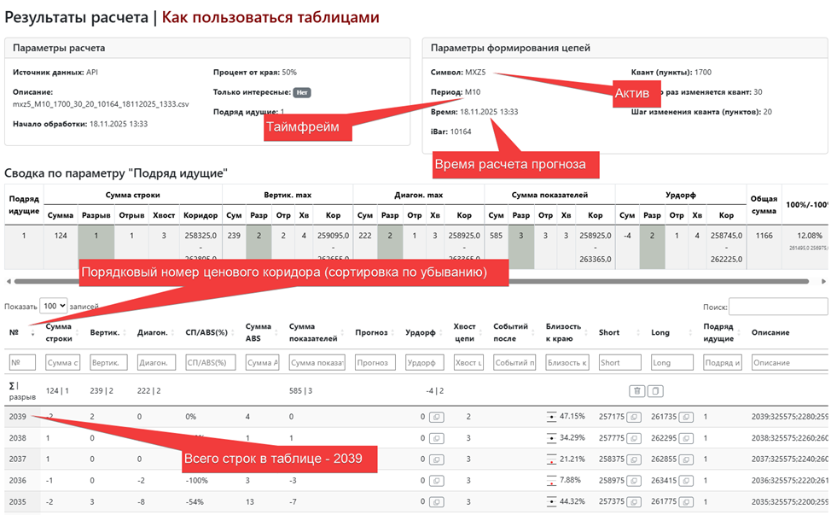Click the Прогноз column header
This screenshot has width=831, height=515.
click(372, 333)
